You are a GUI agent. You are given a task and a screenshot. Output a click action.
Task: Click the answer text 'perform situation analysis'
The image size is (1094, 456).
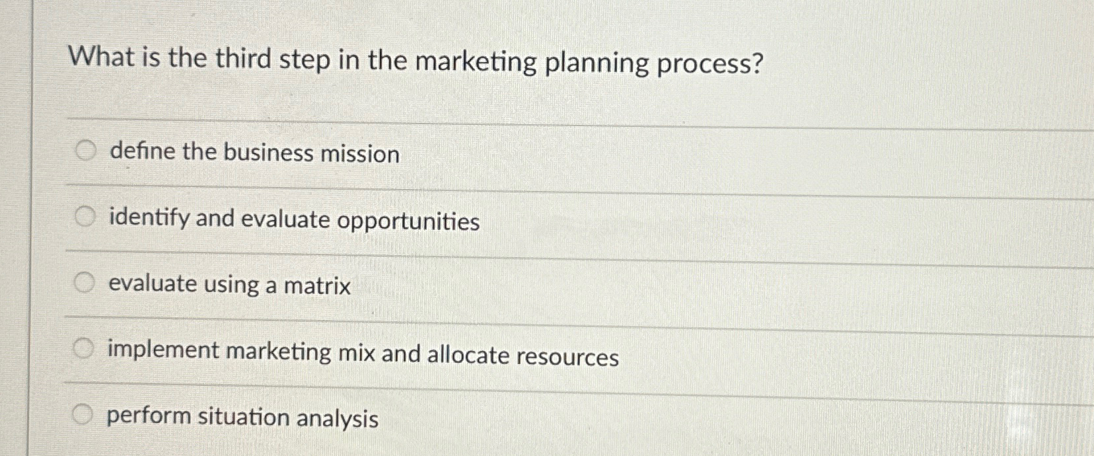click(242, 418)
